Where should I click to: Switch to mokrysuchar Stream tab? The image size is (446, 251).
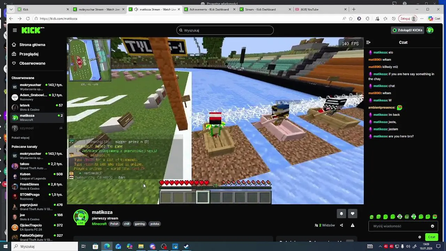99,9
